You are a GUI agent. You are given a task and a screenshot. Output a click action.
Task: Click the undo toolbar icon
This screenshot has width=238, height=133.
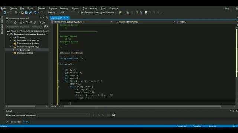click(35, 13)
